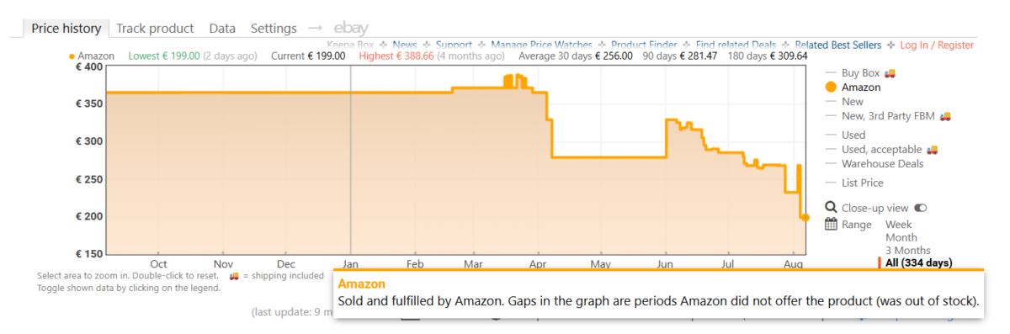
Task: Click the truck icon next to Buy Box
Action: (889, 73)
